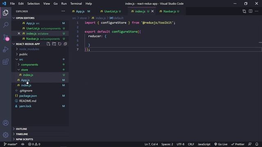Click the master branch indicator

[10, 144]
